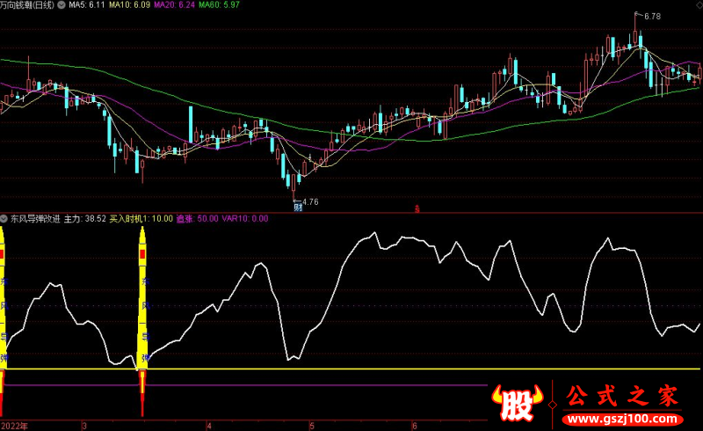703x431 pixels.
Task: Click the 万向钱潮(日线) stock title
Action: pos(27,5)
